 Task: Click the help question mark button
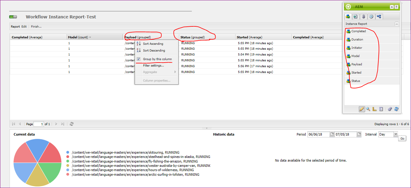397,6
